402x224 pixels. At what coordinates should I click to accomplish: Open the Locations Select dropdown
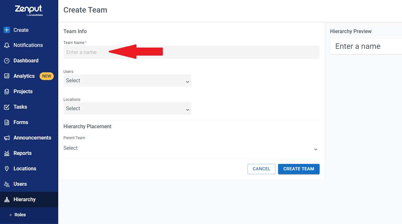(127, 108)
